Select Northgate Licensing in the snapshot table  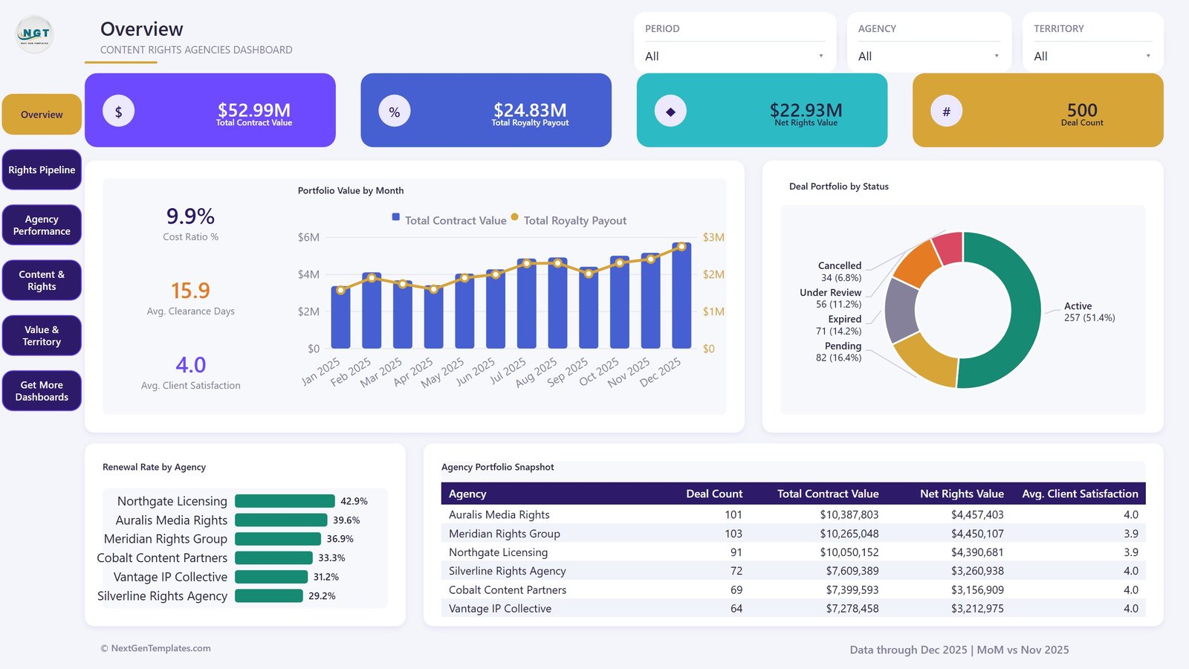click(498, 552)
